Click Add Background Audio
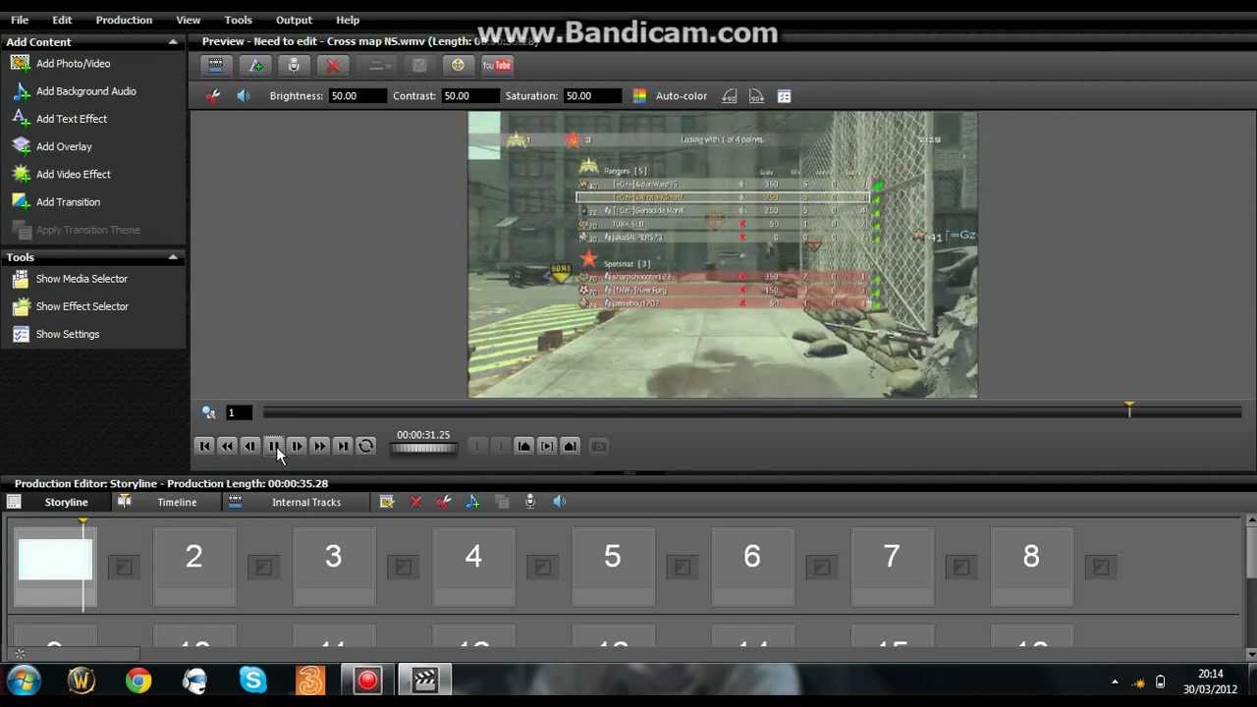This screenshot has height=707, width=1257. [x=85, y=91]
